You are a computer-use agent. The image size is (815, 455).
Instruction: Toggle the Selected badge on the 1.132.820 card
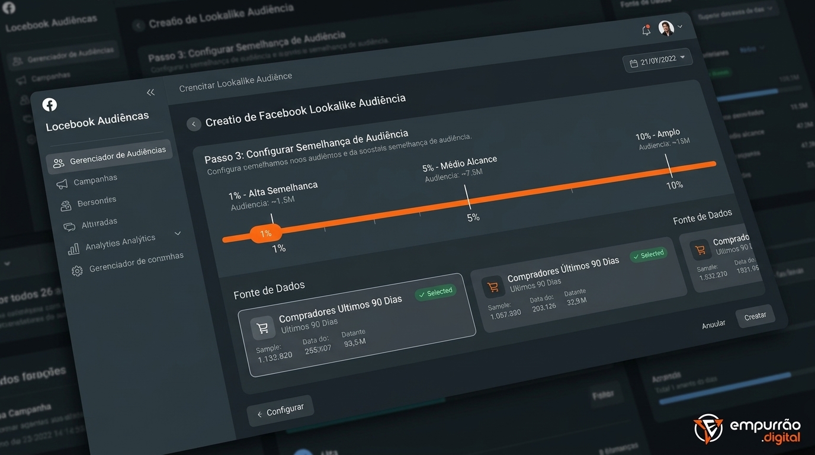click(x=435, y=293)
